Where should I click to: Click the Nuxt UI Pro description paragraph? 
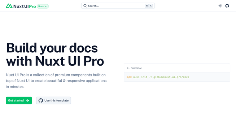pos(56,81)
